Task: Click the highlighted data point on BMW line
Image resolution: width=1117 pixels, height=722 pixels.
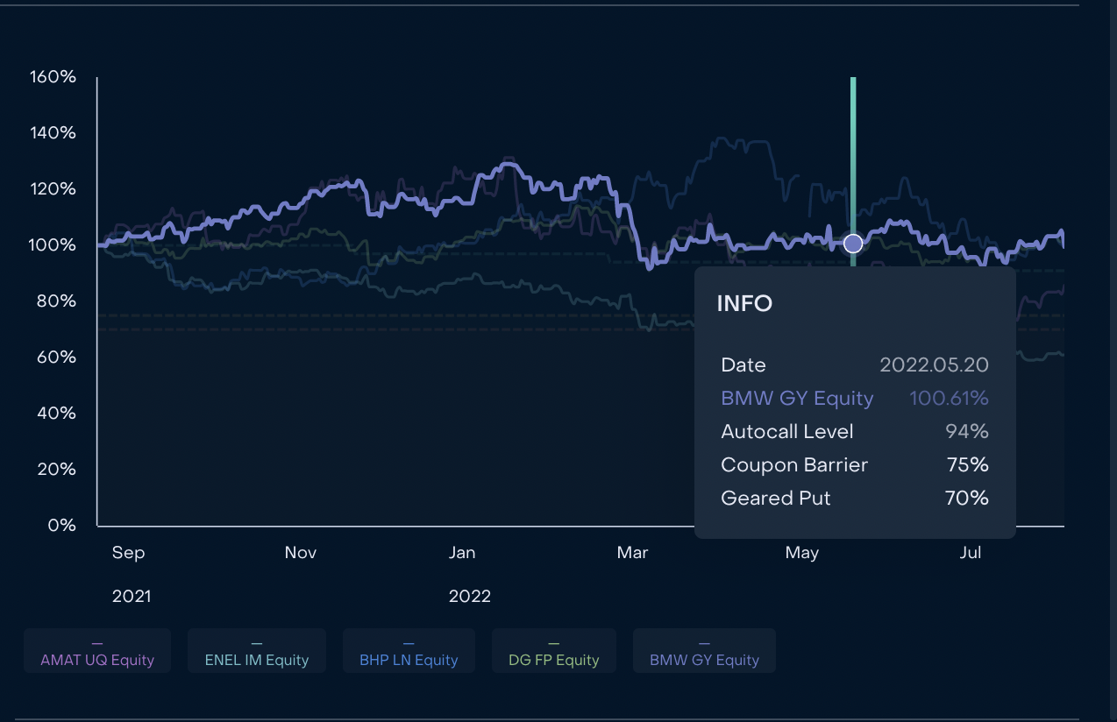Action: click(853, 244)
